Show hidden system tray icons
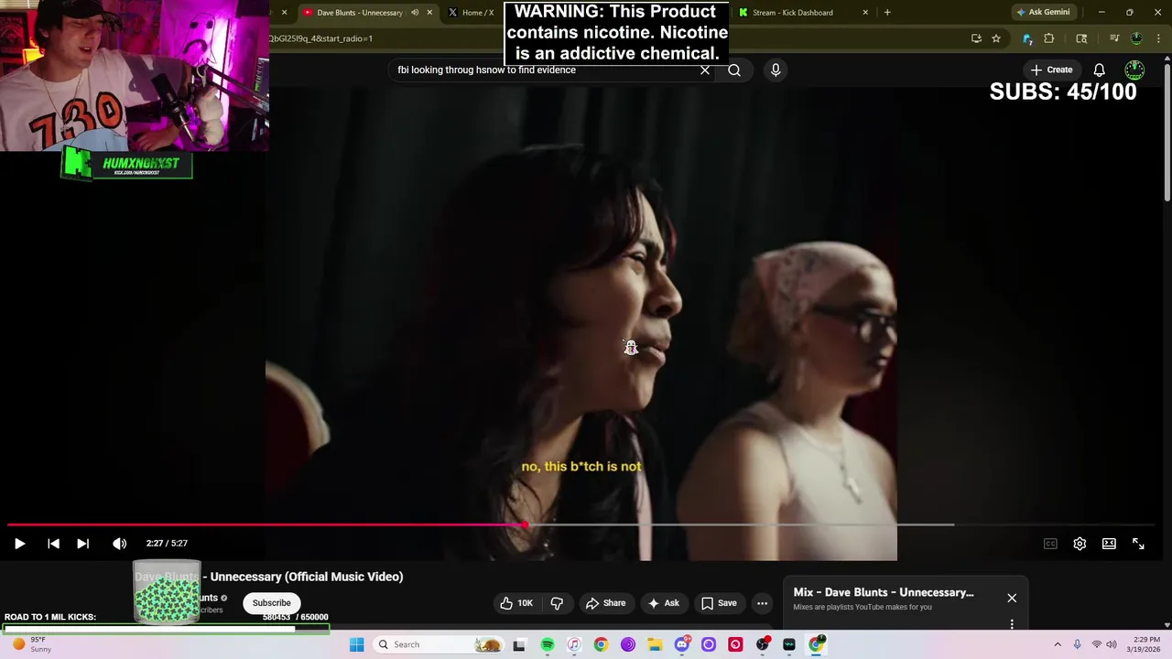Viewport: 1172px width, 659px height. (x=1058, y=644)
